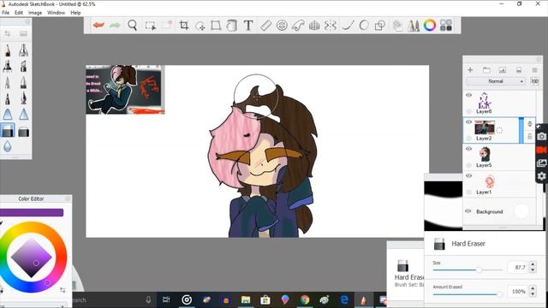Click the Amount Erased slider handle
Screen dimensions: 548x308
500,294
